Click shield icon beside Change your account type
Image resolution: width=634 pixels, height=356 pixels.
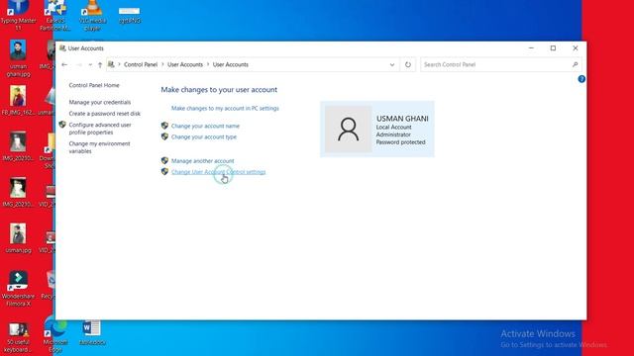click(164, 136)
